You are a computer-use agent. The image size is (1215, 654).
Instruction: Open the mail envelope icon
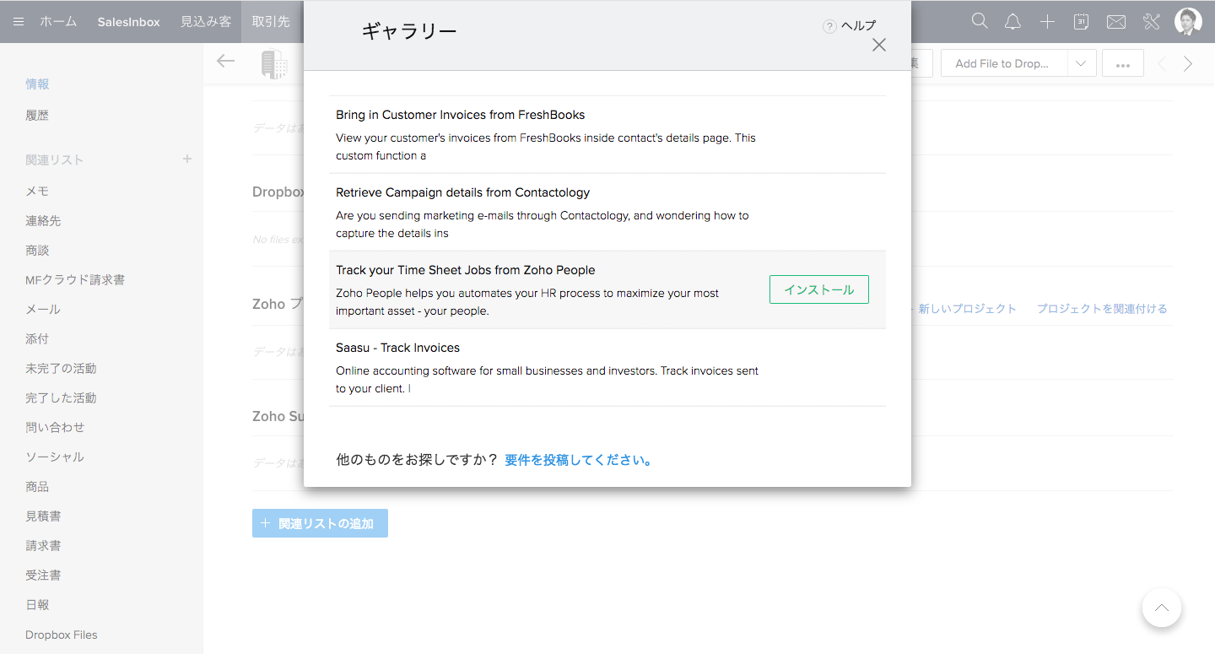(x=1116, y=22)
